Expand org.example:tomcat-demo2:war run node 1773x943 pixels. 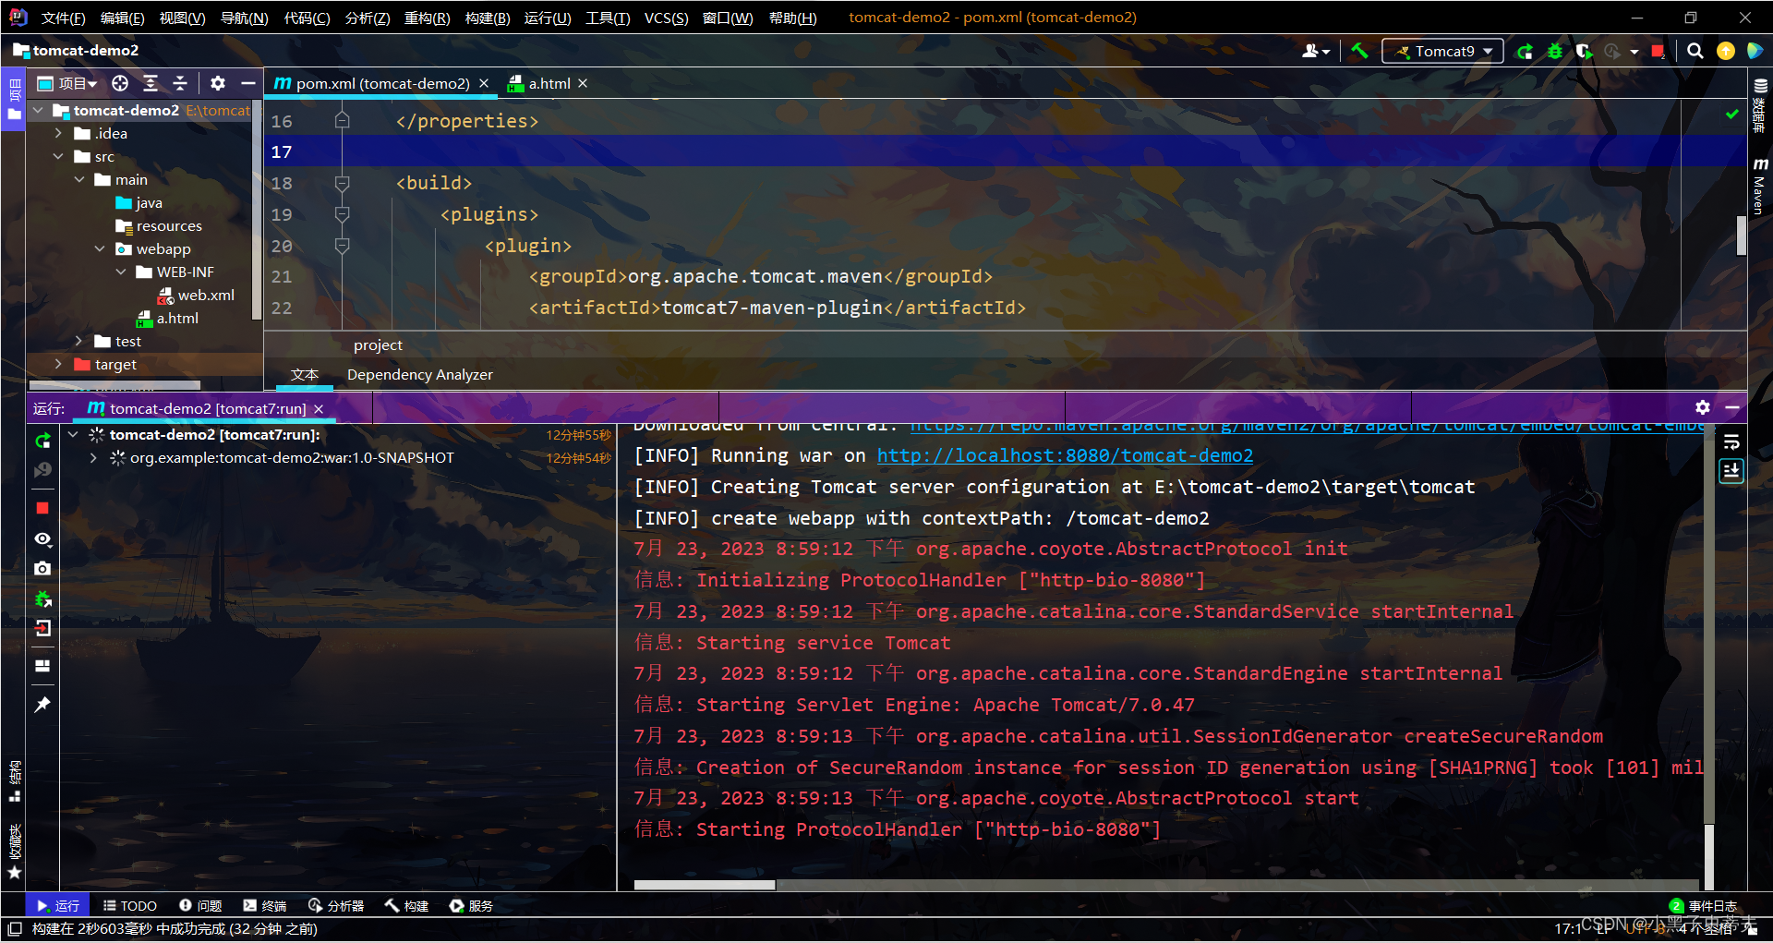[x=93, y=457]
